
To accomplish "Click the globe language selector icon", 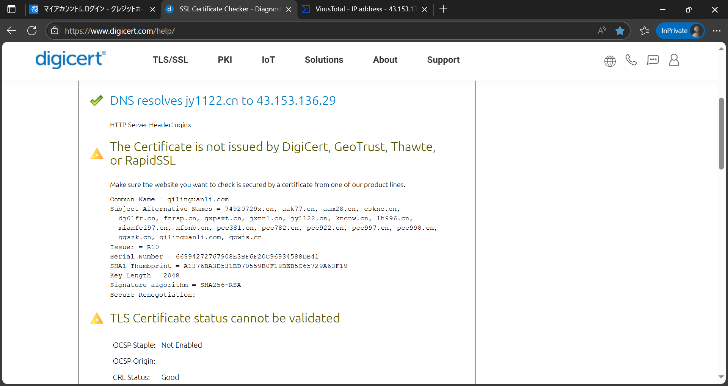I will [x=610, y=61].
